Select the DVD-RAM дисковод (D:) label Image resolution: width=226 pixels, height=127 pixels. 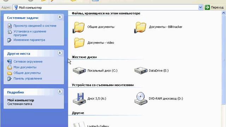[x=166, y=98]
